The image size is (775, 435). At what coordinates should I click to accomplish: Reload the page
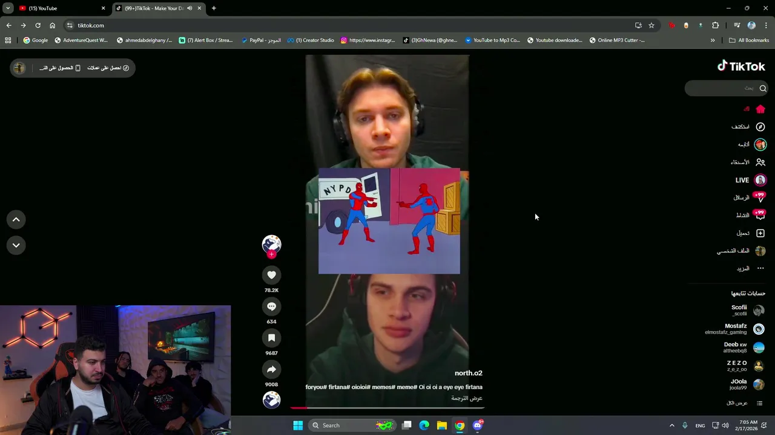click(38, 25)
